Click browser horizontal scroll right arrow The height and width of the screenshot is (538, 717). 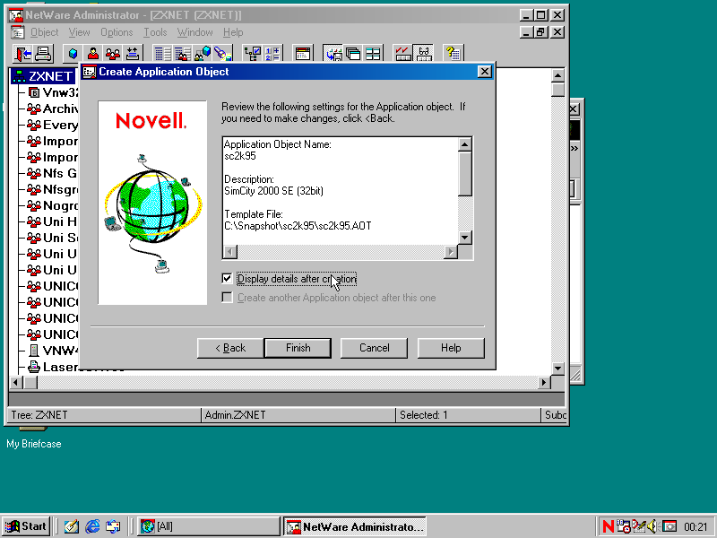coord(544,383)
